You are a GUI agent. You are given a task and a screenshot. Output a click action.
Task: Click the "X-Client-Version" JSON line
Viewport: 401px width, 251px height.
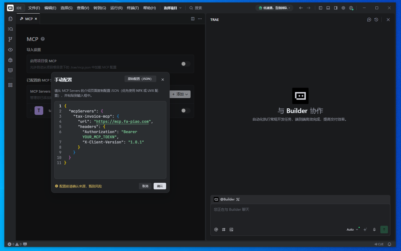coord(113,142)
